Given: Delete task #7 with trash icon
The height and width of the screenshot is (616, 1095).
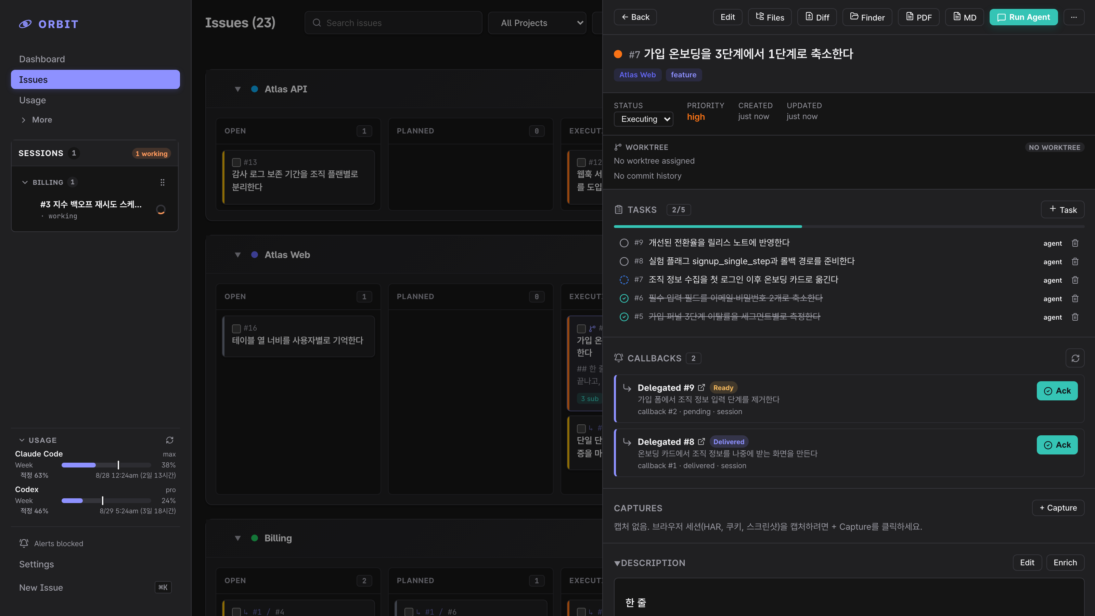Looking at the screenshot, I should 1075,280.
